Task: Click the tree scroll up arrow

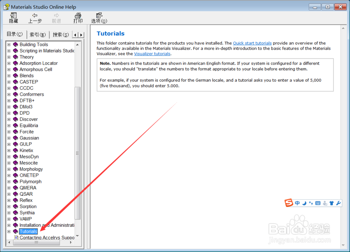Action: 77,44
